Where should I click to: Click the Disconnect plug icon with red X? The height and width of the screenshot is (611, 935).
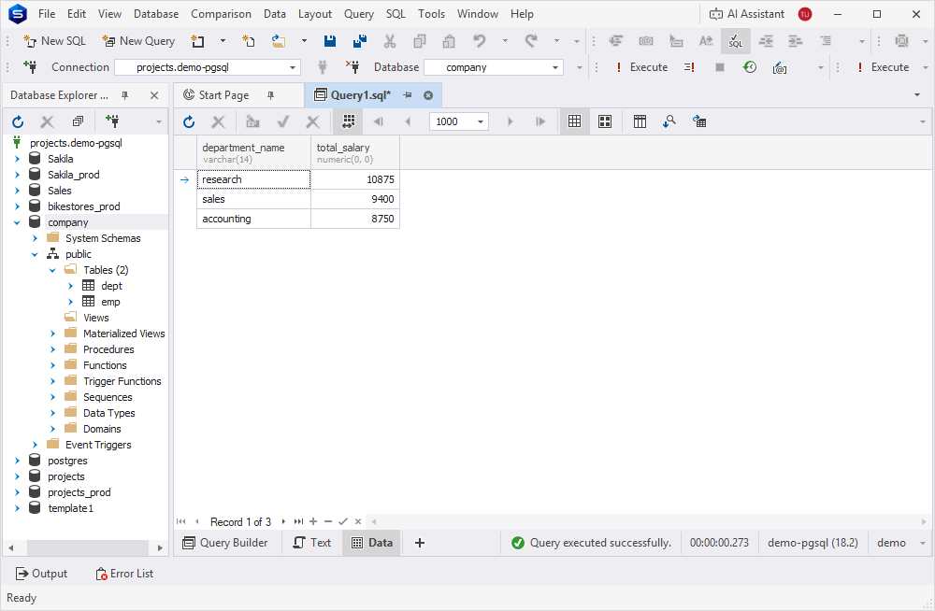point(352,67)
